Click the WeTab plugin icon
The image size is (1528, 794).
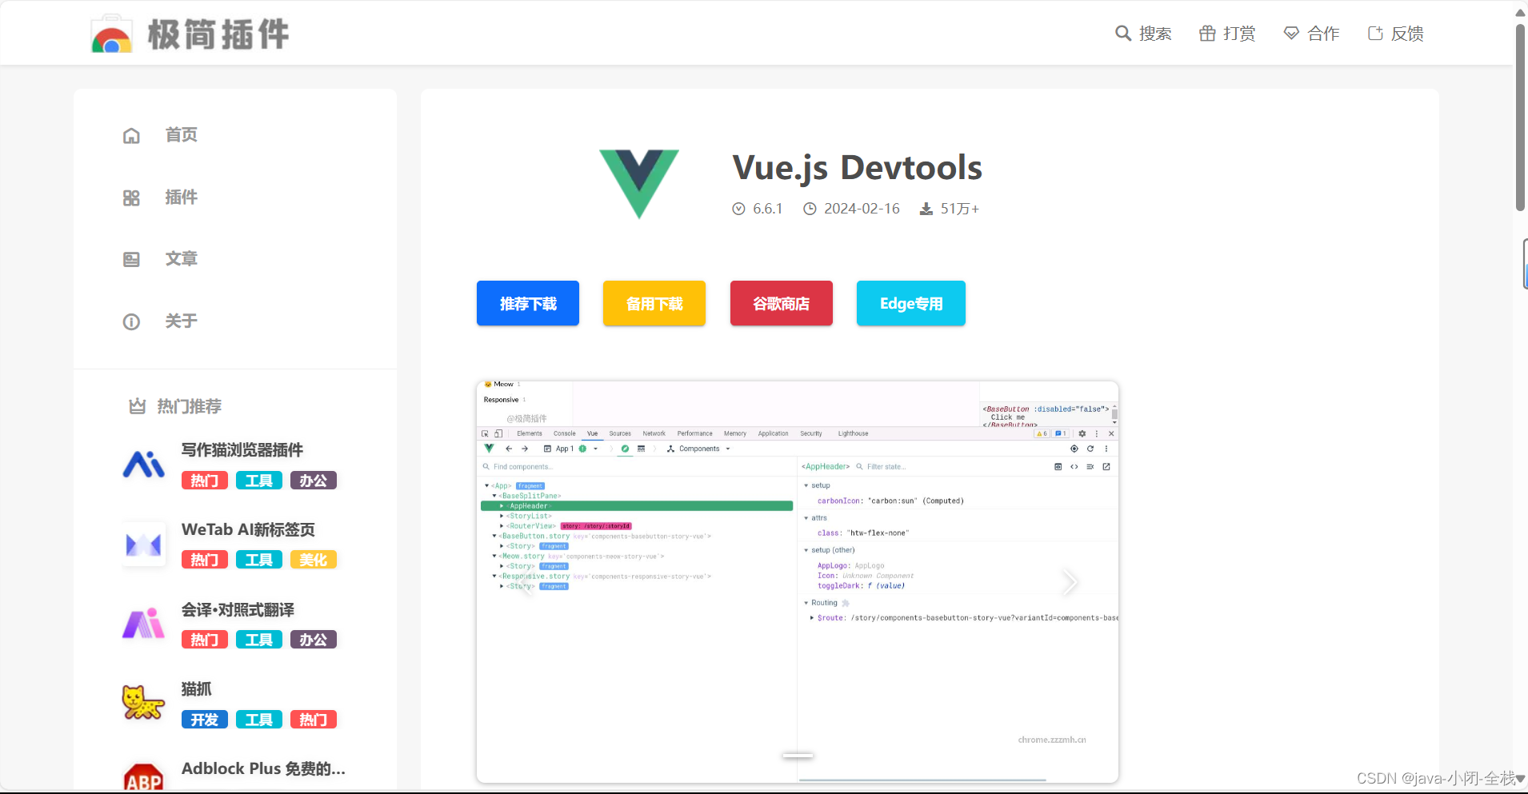pos(144,545)
